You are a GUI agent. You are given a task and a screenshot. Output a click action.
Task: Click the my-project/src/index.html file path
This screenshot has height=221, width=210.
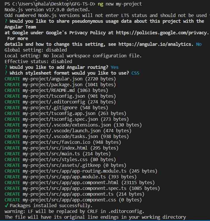click(x=55, y=148)
